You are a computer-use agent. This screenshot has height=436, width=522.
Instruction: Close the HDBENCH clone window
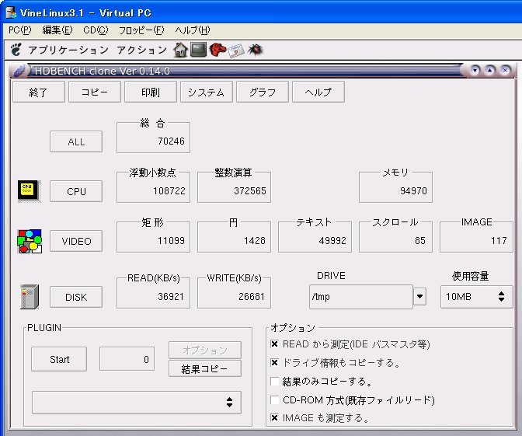[506, 70]
